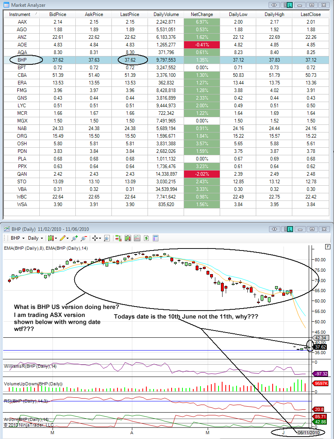Click the NAB ask price 24.38

pos(94,128)
